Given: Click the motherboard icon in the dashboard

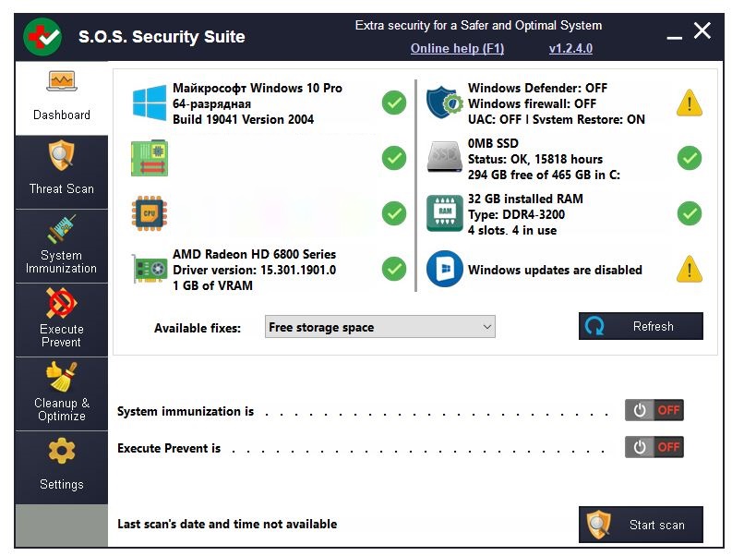Looking at the screenshot, I should coord(149,158).
